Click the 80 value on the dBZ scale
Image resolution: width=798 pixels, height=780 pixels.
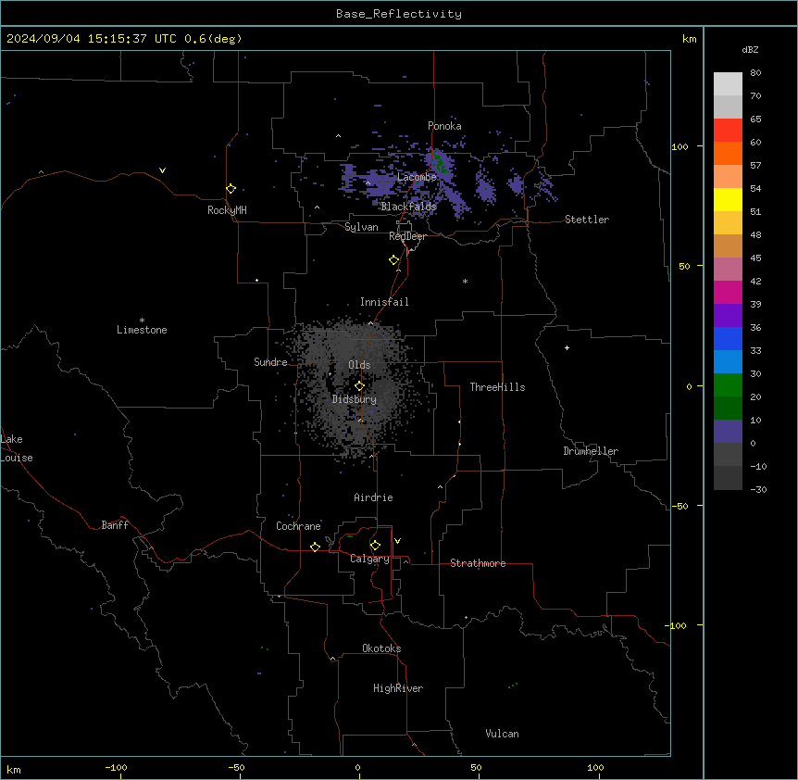tap(755, 73)
